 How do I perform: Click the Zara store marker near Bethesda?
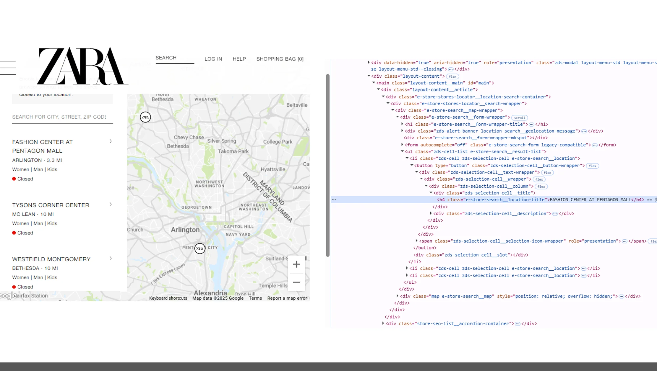(x=145, y=117)
